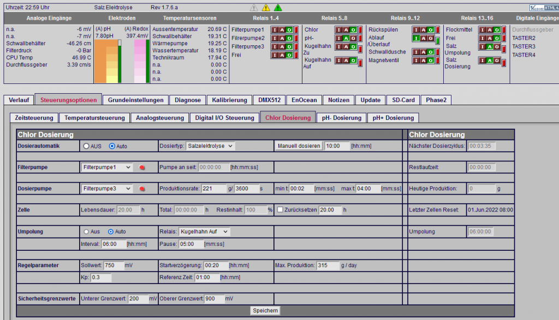
Task: Select Auto for Dosierautomatik
Action: (112, 146)
